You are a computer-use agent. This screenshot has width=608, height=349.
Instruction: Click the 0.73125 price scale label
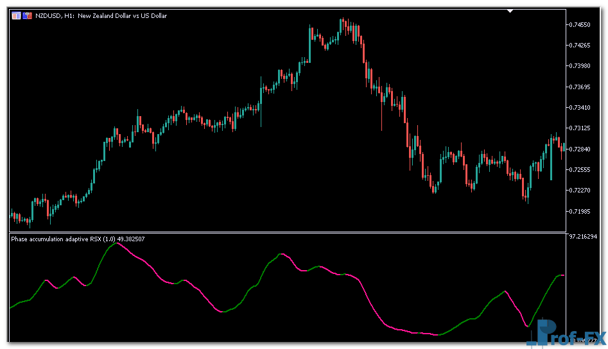580,128
